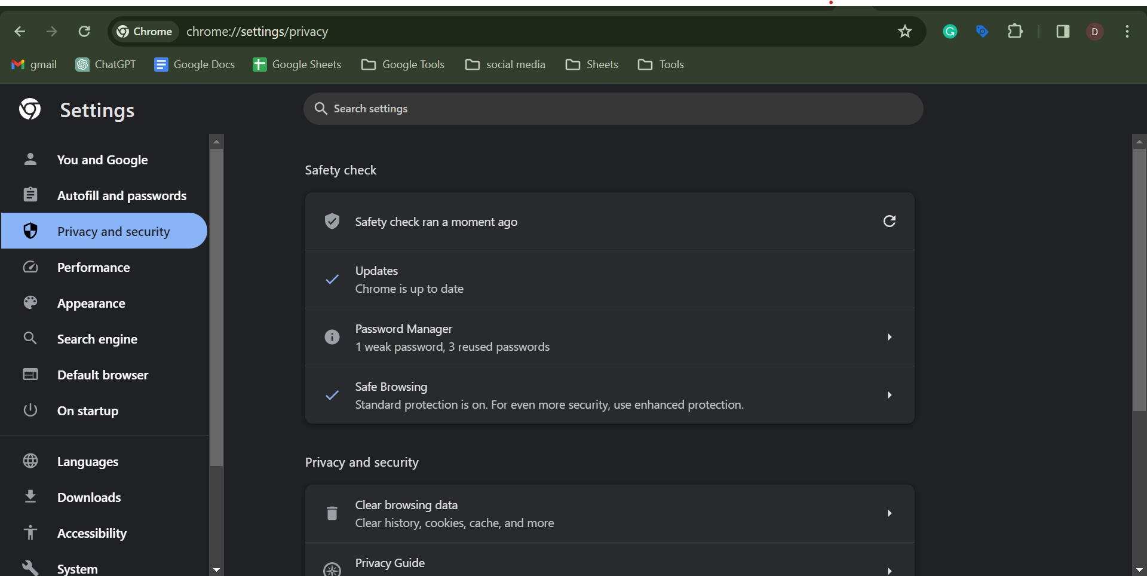Image resolution: width=1147 pixels, height=576 pixels.
Task: Click 'Safety check ran a moment ago' text
Action: tap(436, 222)
